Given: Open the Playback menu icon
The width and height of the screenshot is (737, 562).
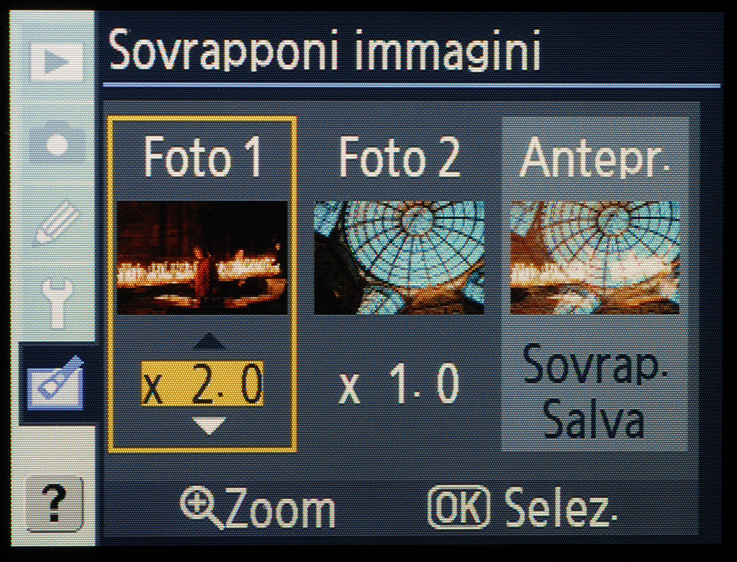Looking at the screenshot, I should tap(56, 62).
